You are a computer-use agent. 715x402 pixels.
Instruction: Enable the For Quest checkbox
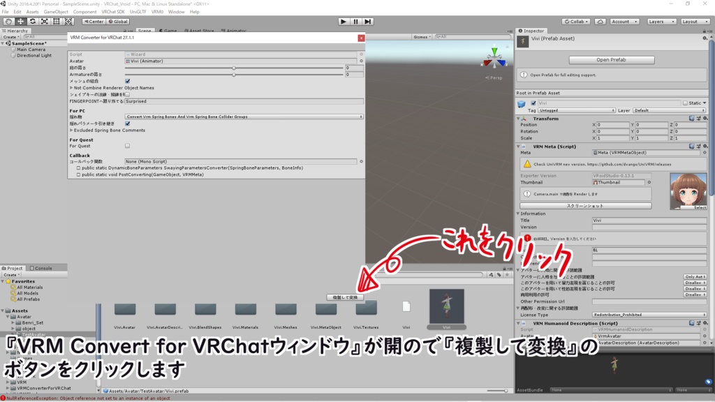[x=127, y=145]
